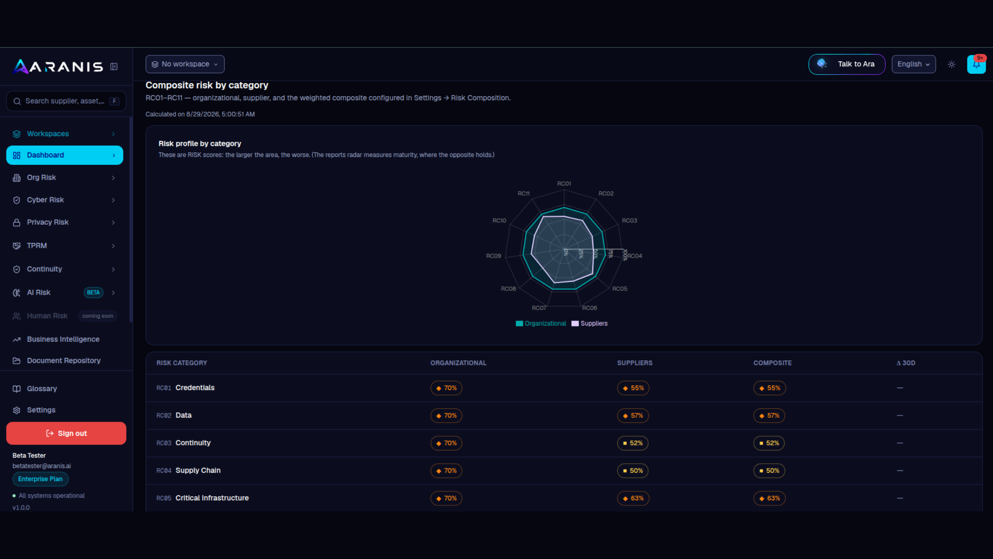The image size is (993, 559).
Task: Click the Sign out button
Action: pyautogui.click(x=66, y=433)
